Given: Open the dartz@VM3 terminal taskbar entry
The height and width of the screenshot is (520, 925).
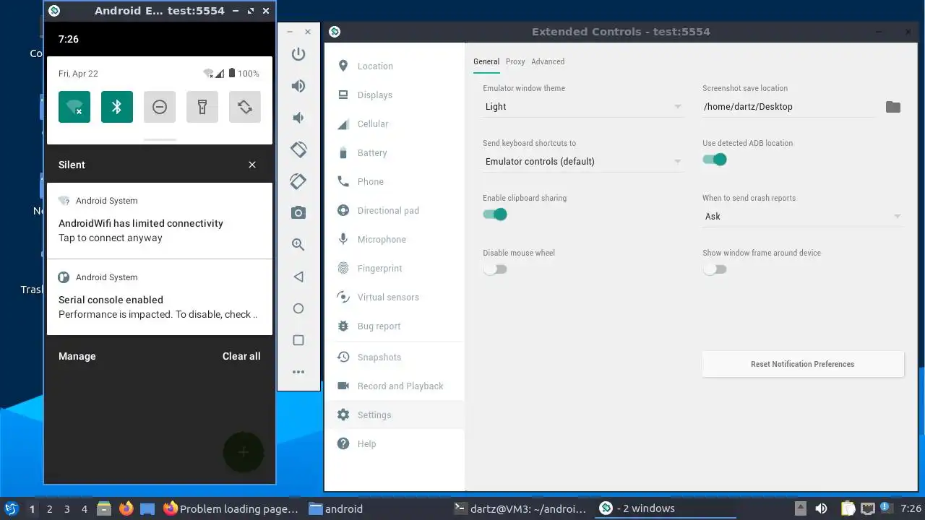Looking at the screenshot, I should pyautogui.click(x=520, y=508).
